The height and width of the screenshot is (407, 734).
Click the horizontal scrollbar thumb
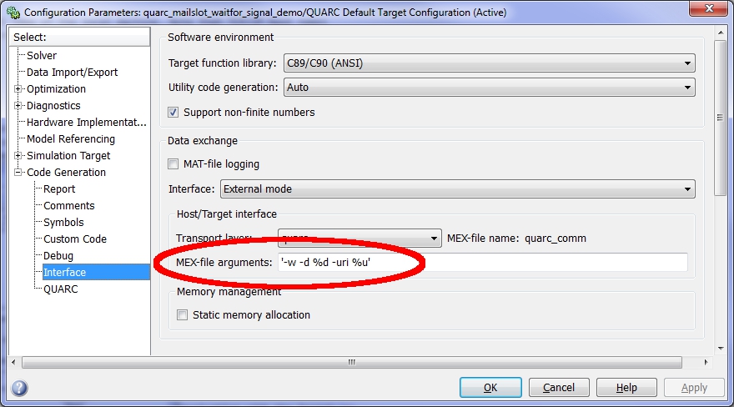pos(351,362)
